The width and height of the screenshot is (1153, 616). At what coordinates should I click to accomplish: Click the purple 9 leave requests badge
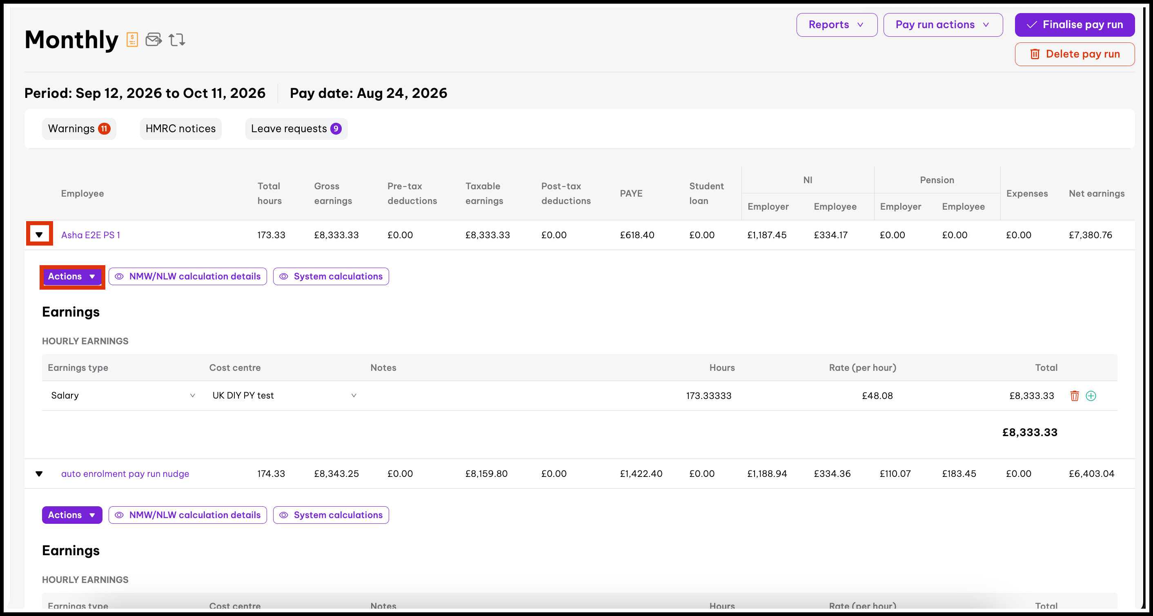[336, 129]
